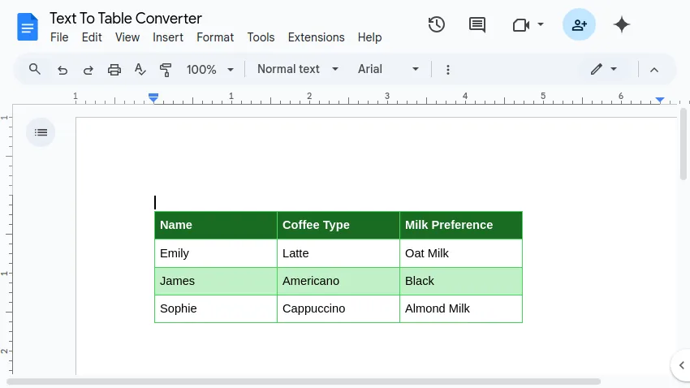This screenshot has height=388, width=690.
Task: Open the Arial font dropdown
Action: pyautogui.click(x=388, y=70)
